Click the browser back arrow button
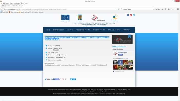The image size is (180, 101). (x=2, y=9)
